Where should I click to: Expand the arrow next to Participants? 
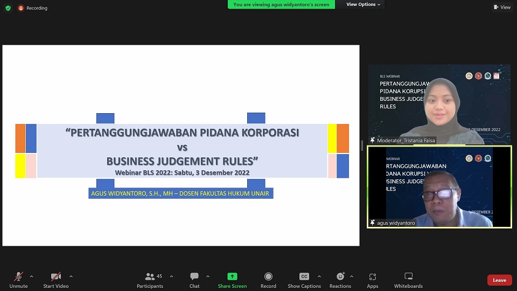point(171,276)
